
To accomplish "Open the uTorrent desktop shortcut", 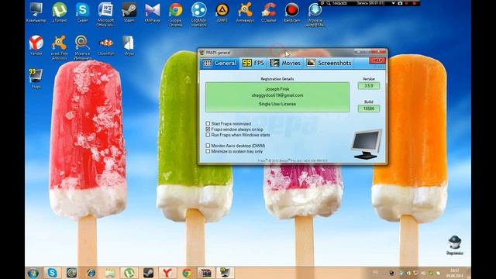I will [59, 12].
